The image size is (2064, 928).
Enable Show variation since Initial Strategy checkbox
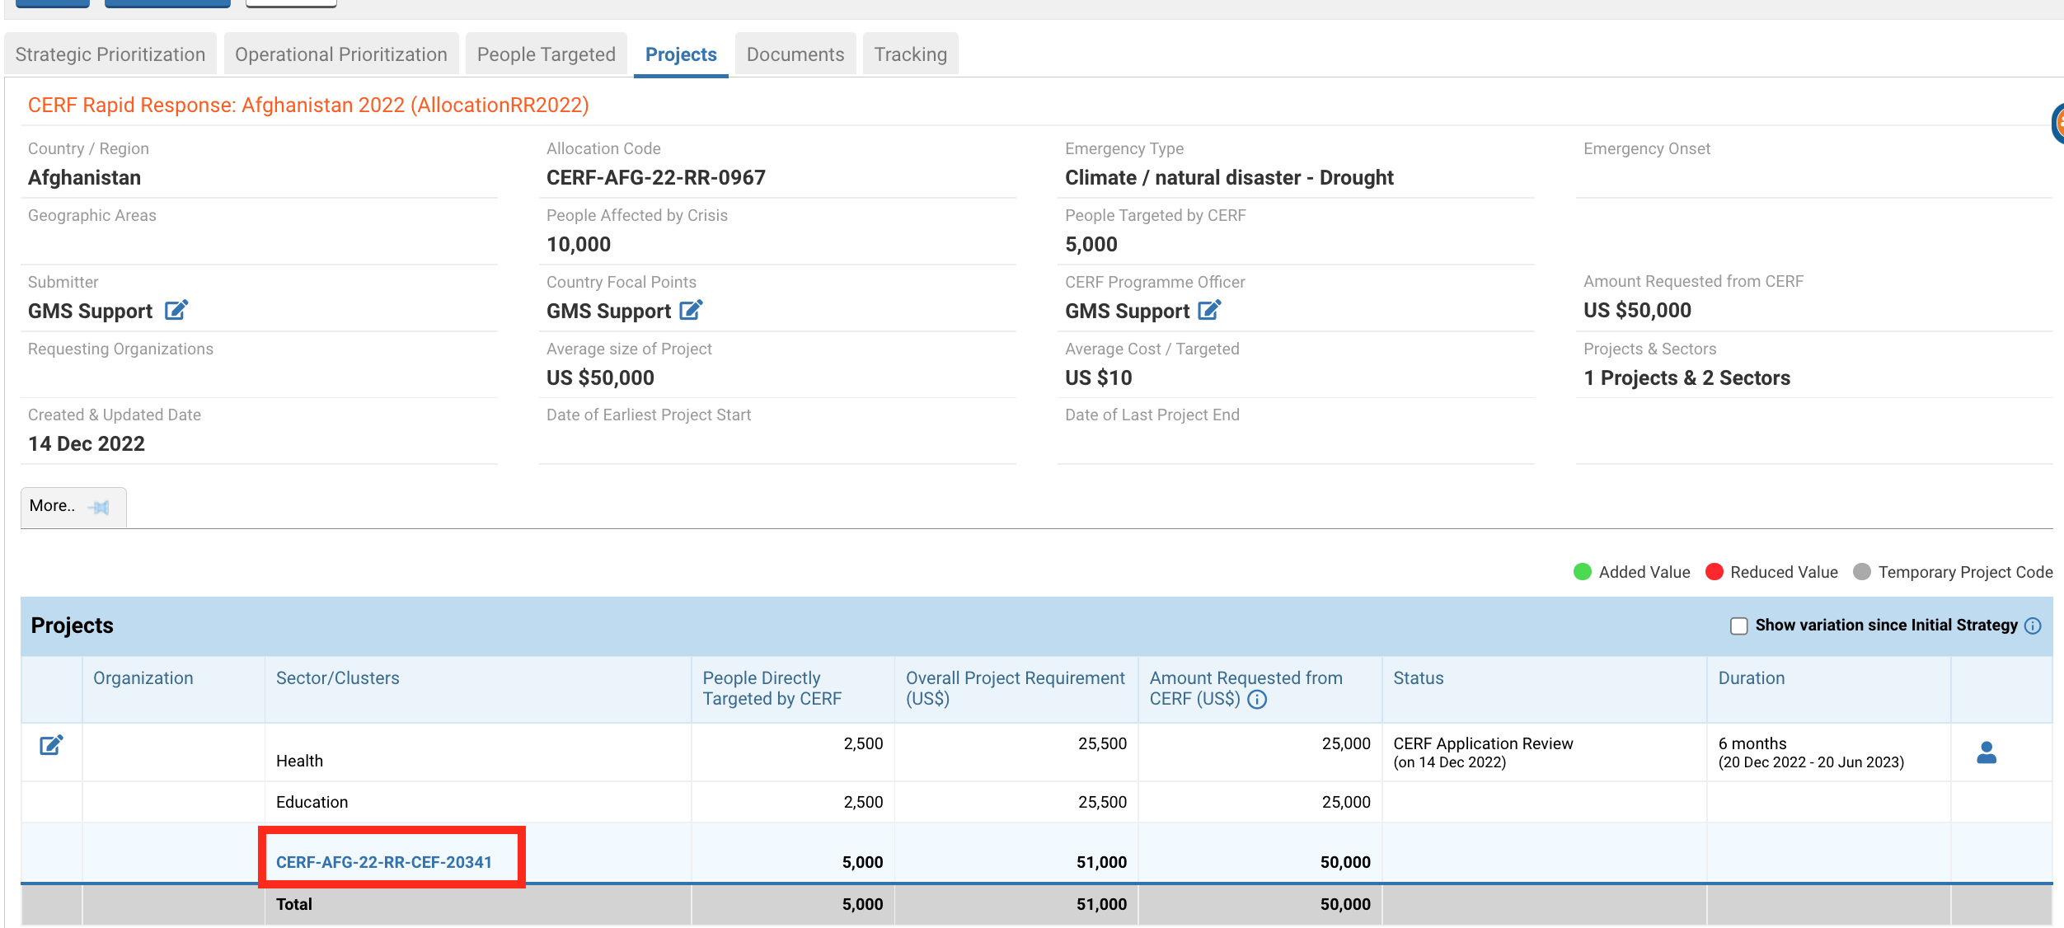pos(1738,626)
